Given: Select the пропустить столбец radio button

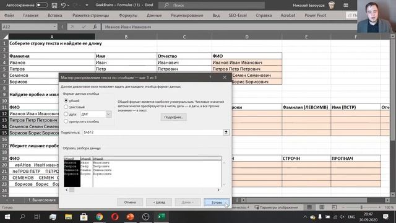Looking at the screenshot, I should coord(66,121).
